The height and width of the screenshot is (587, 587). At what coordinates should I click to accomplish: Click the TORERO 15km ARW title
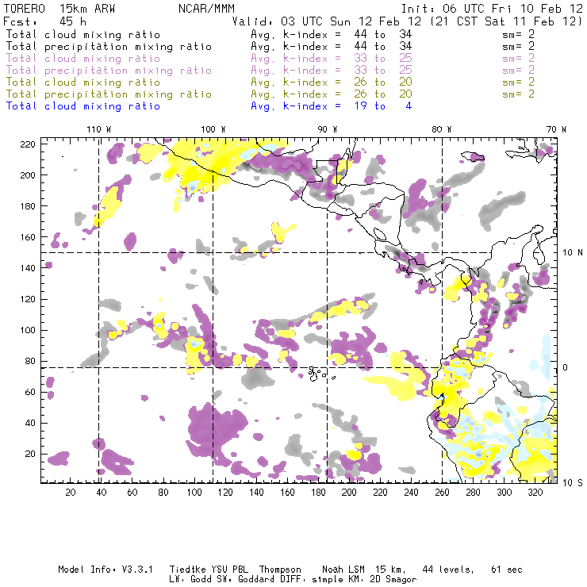(59, 9)
